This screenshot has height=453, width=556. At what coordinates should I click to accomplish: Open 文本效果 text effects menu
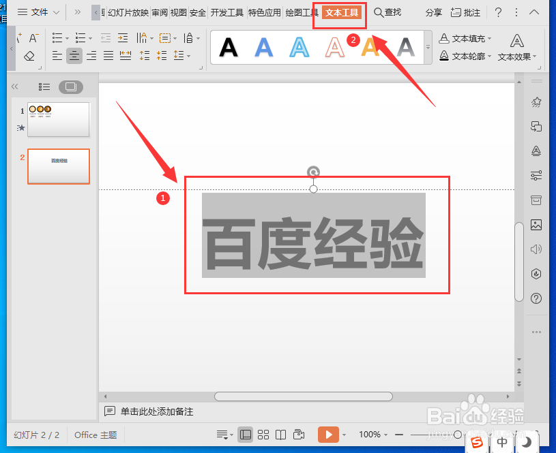(x=517, y=48)
